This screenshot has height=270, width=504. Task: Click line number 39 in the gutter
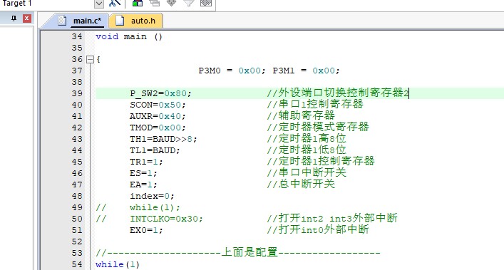pyautogui.click(x=77, y=93)
